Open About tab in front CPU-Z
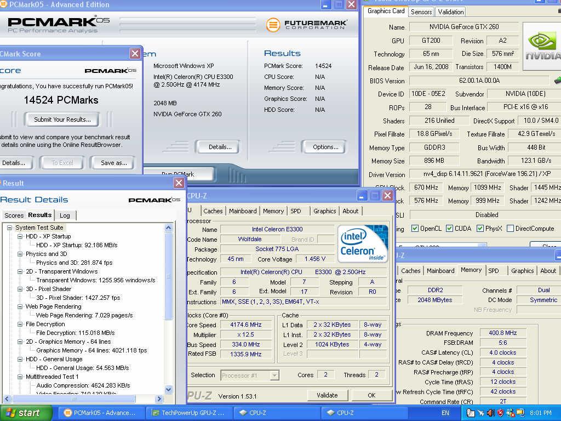This screenshot has height=421, width=561. click(x=350, y=211)
